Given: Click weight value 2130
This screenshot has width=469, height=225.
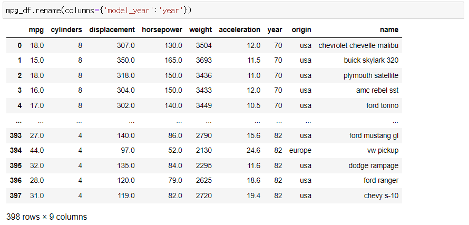Looking at the screenshot, I should pyautogui.click(x=204, y=151).
